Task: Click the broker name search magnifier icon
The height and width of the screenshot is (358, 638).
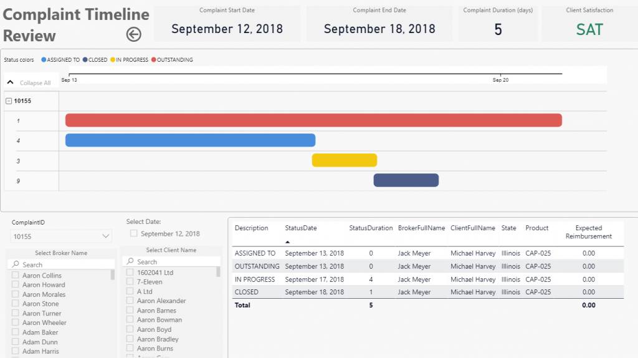Action: pos(15,265)
